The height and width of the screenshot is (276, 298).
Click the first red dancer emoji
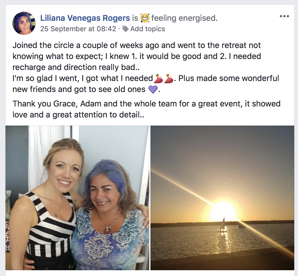coord(158,78)
